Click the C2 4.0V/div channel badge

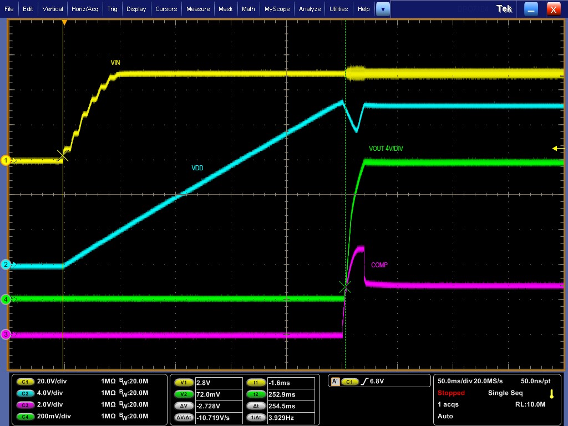click(x=25, y=393)
